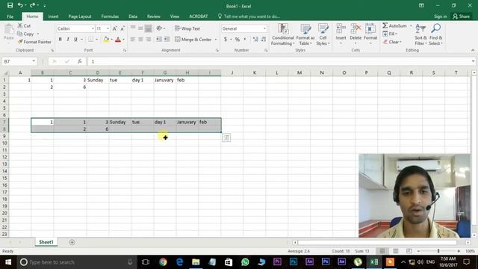Image resolution: width=478 pixels, height=269 pixels.
Task: Decrease font size with the small A icon
Action: click(x=122, y=28)
